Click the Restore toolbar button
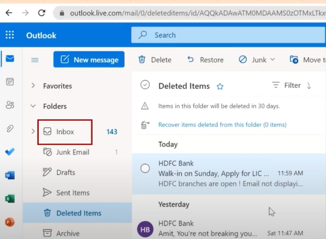326x239 pixels. tap(206, 60)
